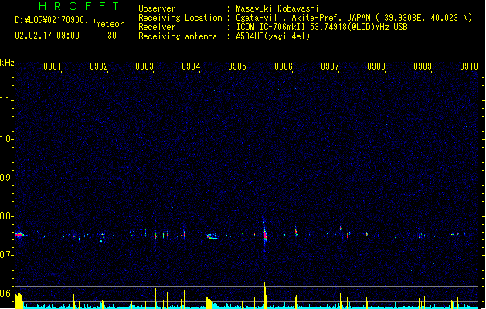
Task: Click the gray frequency range bar at left axis
Action: (x=15, y=216)
